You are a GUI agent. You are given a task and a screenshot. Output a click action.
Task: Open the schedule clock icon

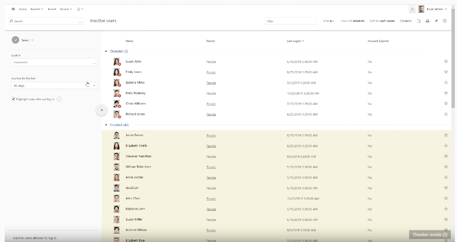[x=445, y=21]
